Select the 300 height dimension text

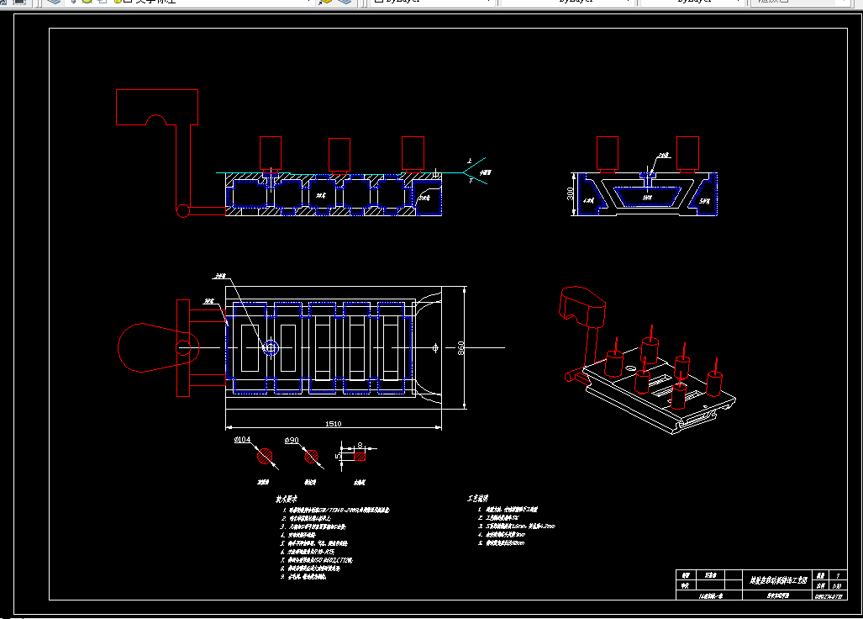[571, 193]
